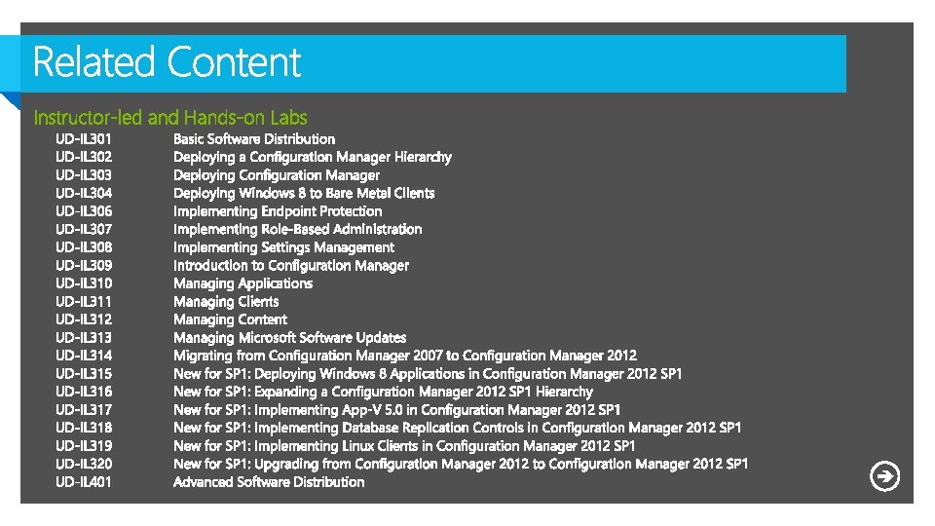Select 'Deploying a Configuration Manager Hierarchy'
Screen dimensions: 935x526
tap(313, 158)
